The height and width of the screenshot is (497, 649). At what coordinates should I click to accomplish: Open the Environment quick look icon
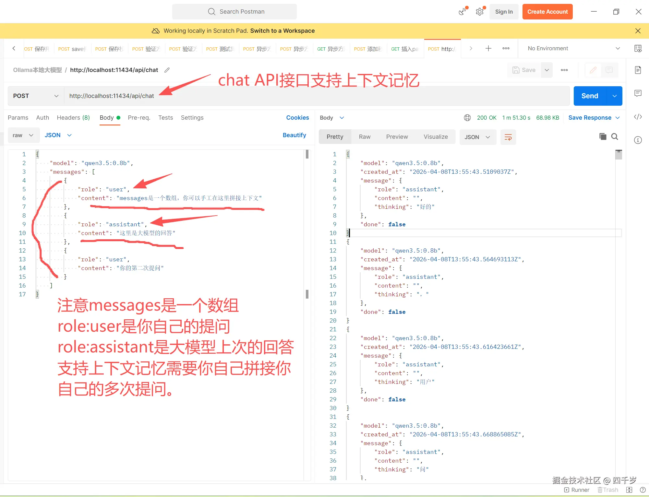pyautogui.click(x=638, y=48)
